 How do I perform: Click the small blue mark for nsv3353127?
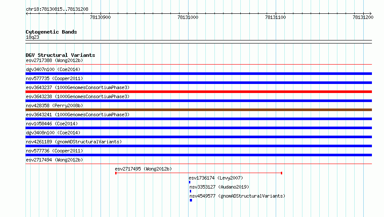(x=191, y=191)
